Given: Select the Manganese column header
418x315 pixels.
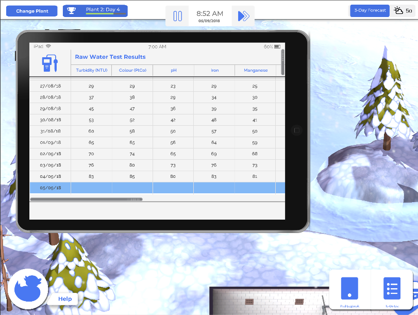Looking at the screenshot, I should pyautogui.click(x=255, y=70).
